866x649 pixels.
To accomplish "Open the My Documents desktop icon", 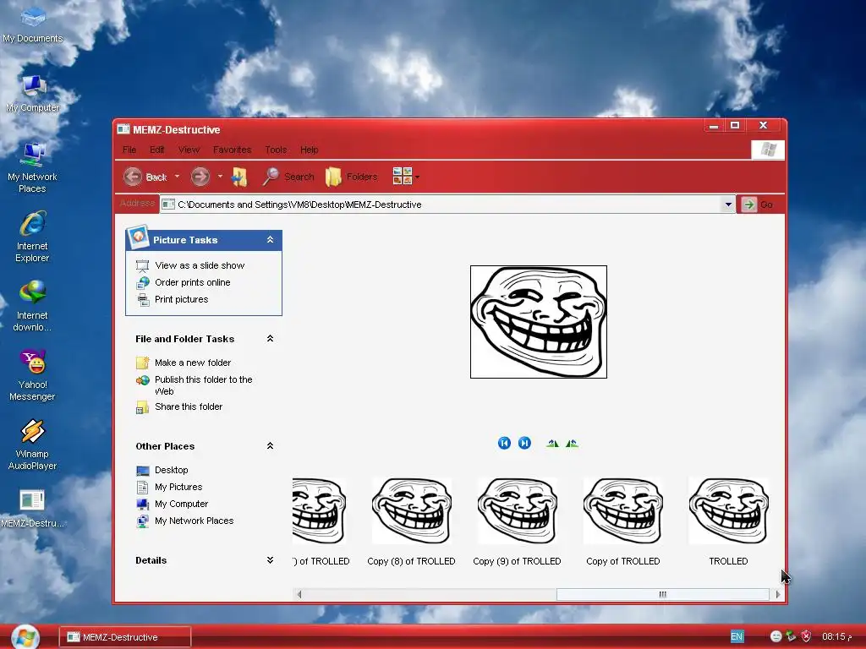I will 33,25.
